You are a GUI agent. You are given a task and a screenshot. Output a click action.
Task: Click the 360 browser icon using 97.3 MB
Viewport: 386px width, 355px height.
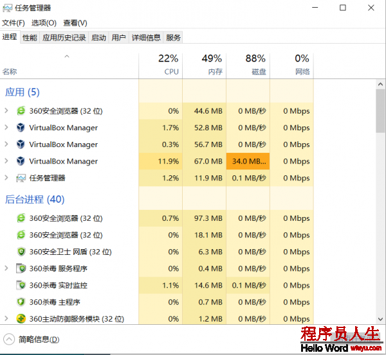tap(21, 218)
